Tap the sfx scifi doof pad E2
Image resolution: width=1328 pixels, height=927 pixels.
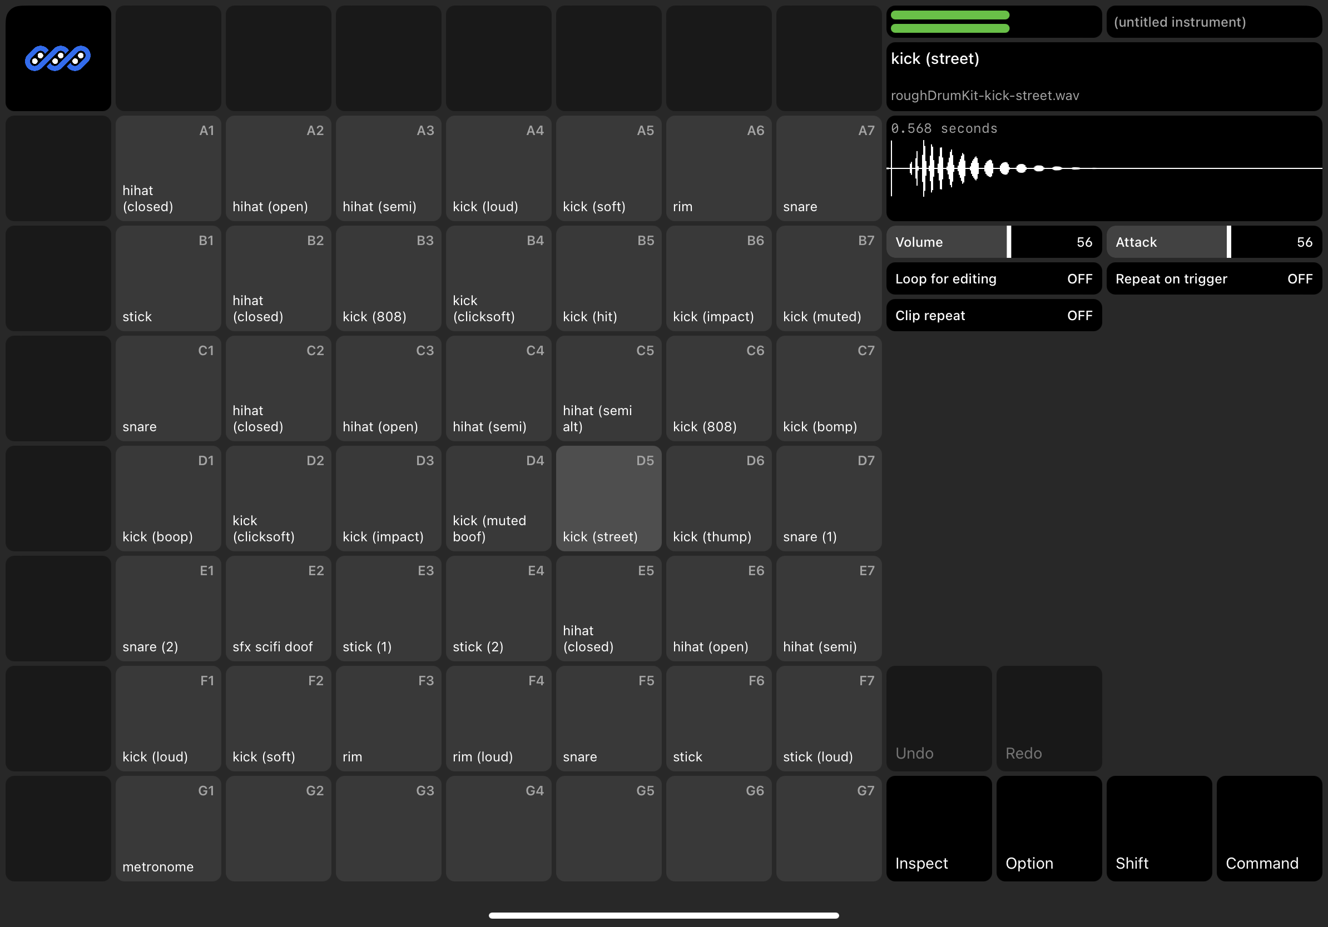click(x=278, y=609)
